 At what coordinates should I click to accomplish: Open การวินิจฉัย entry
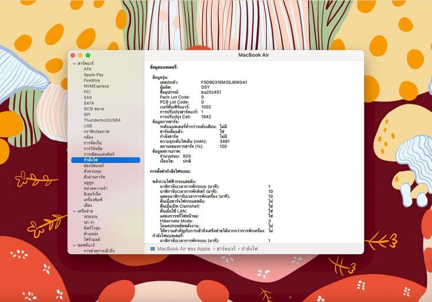coord(93,149)
